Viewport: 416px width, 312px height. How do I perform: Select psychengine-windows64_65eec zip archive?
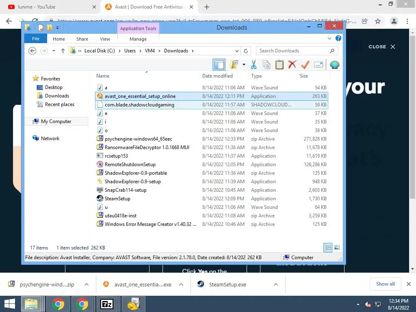click(x=211, y=139)
